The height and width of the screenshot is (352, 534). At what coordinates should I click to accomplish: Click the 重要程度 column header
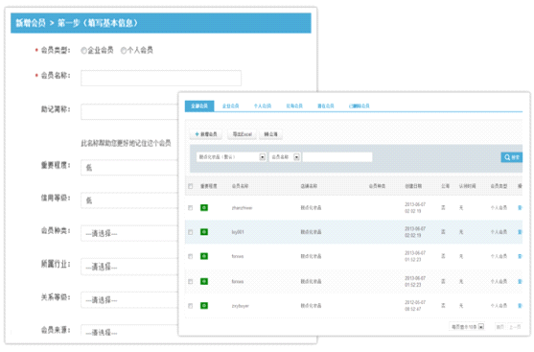coord(208,186)
